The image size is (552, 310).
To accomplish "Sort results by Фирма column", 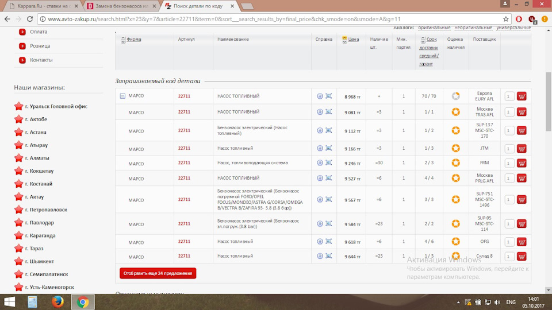I will (133, 40).
